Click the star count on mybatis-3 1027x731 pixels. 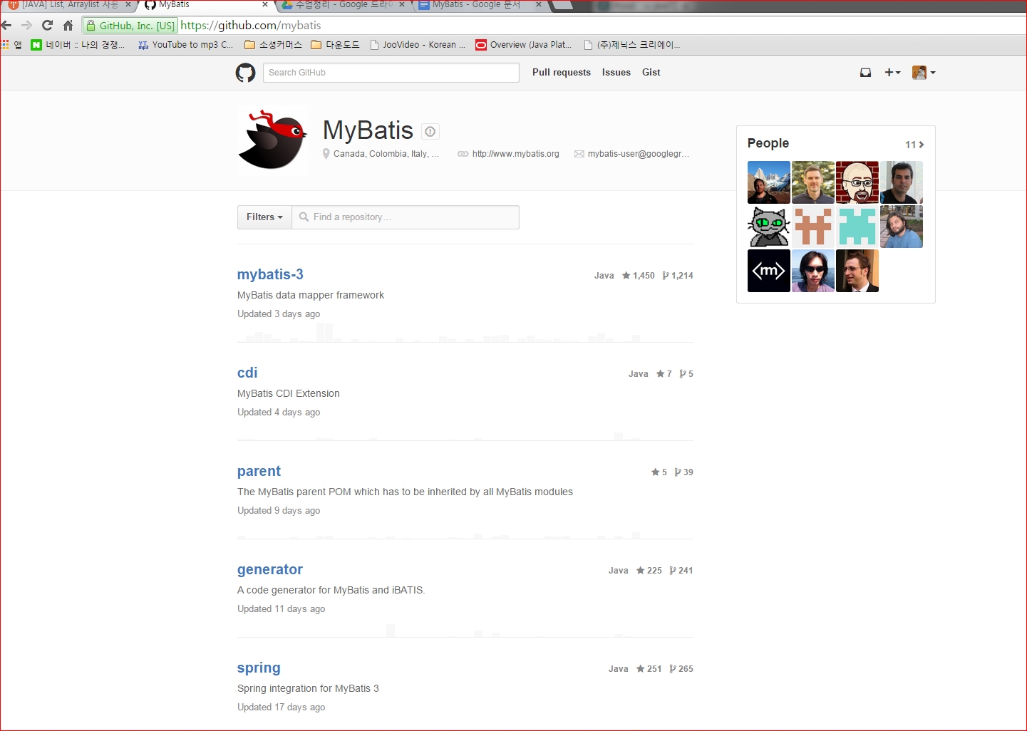coord(638,276)
